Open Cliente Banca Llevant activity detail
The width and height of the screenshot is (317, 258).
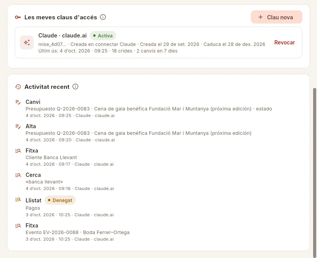coord(51,157)
